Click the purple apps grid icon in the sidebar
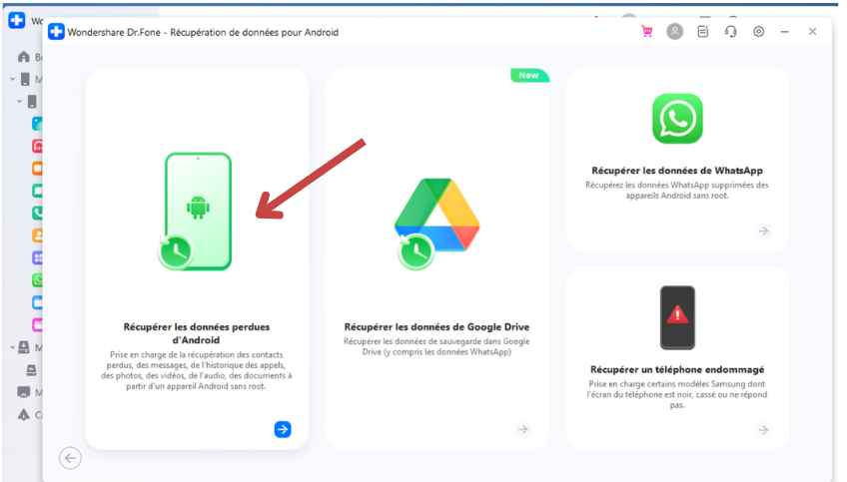The height and width of the screenshot is (482, 847). (37, 257)
